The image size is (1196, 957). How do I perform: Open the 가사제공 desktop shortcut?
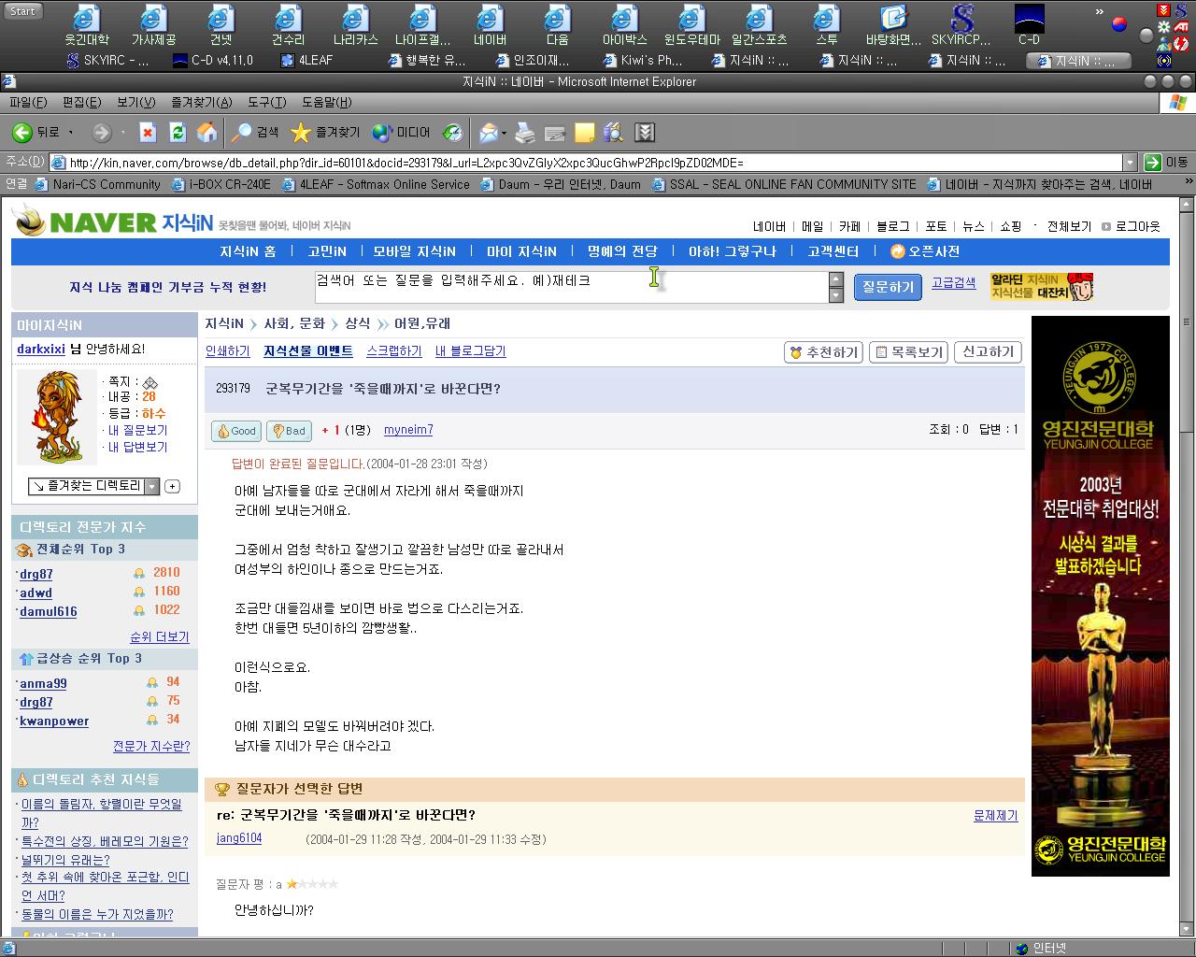pos(153,25)
